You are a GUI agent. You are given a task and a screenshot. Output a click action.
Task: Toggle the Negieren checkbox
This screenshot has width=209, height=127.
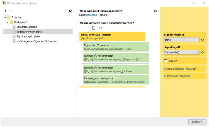(x=166, y=61)
